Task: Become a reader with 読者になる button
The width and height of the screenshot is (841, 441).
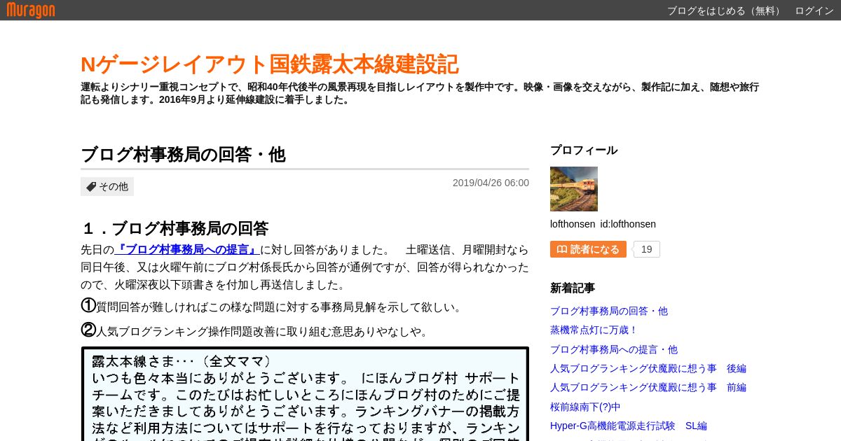Action: 588,249
